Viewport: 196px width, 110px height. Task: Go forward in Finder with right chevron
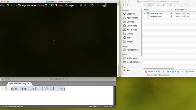click(127, 5)
